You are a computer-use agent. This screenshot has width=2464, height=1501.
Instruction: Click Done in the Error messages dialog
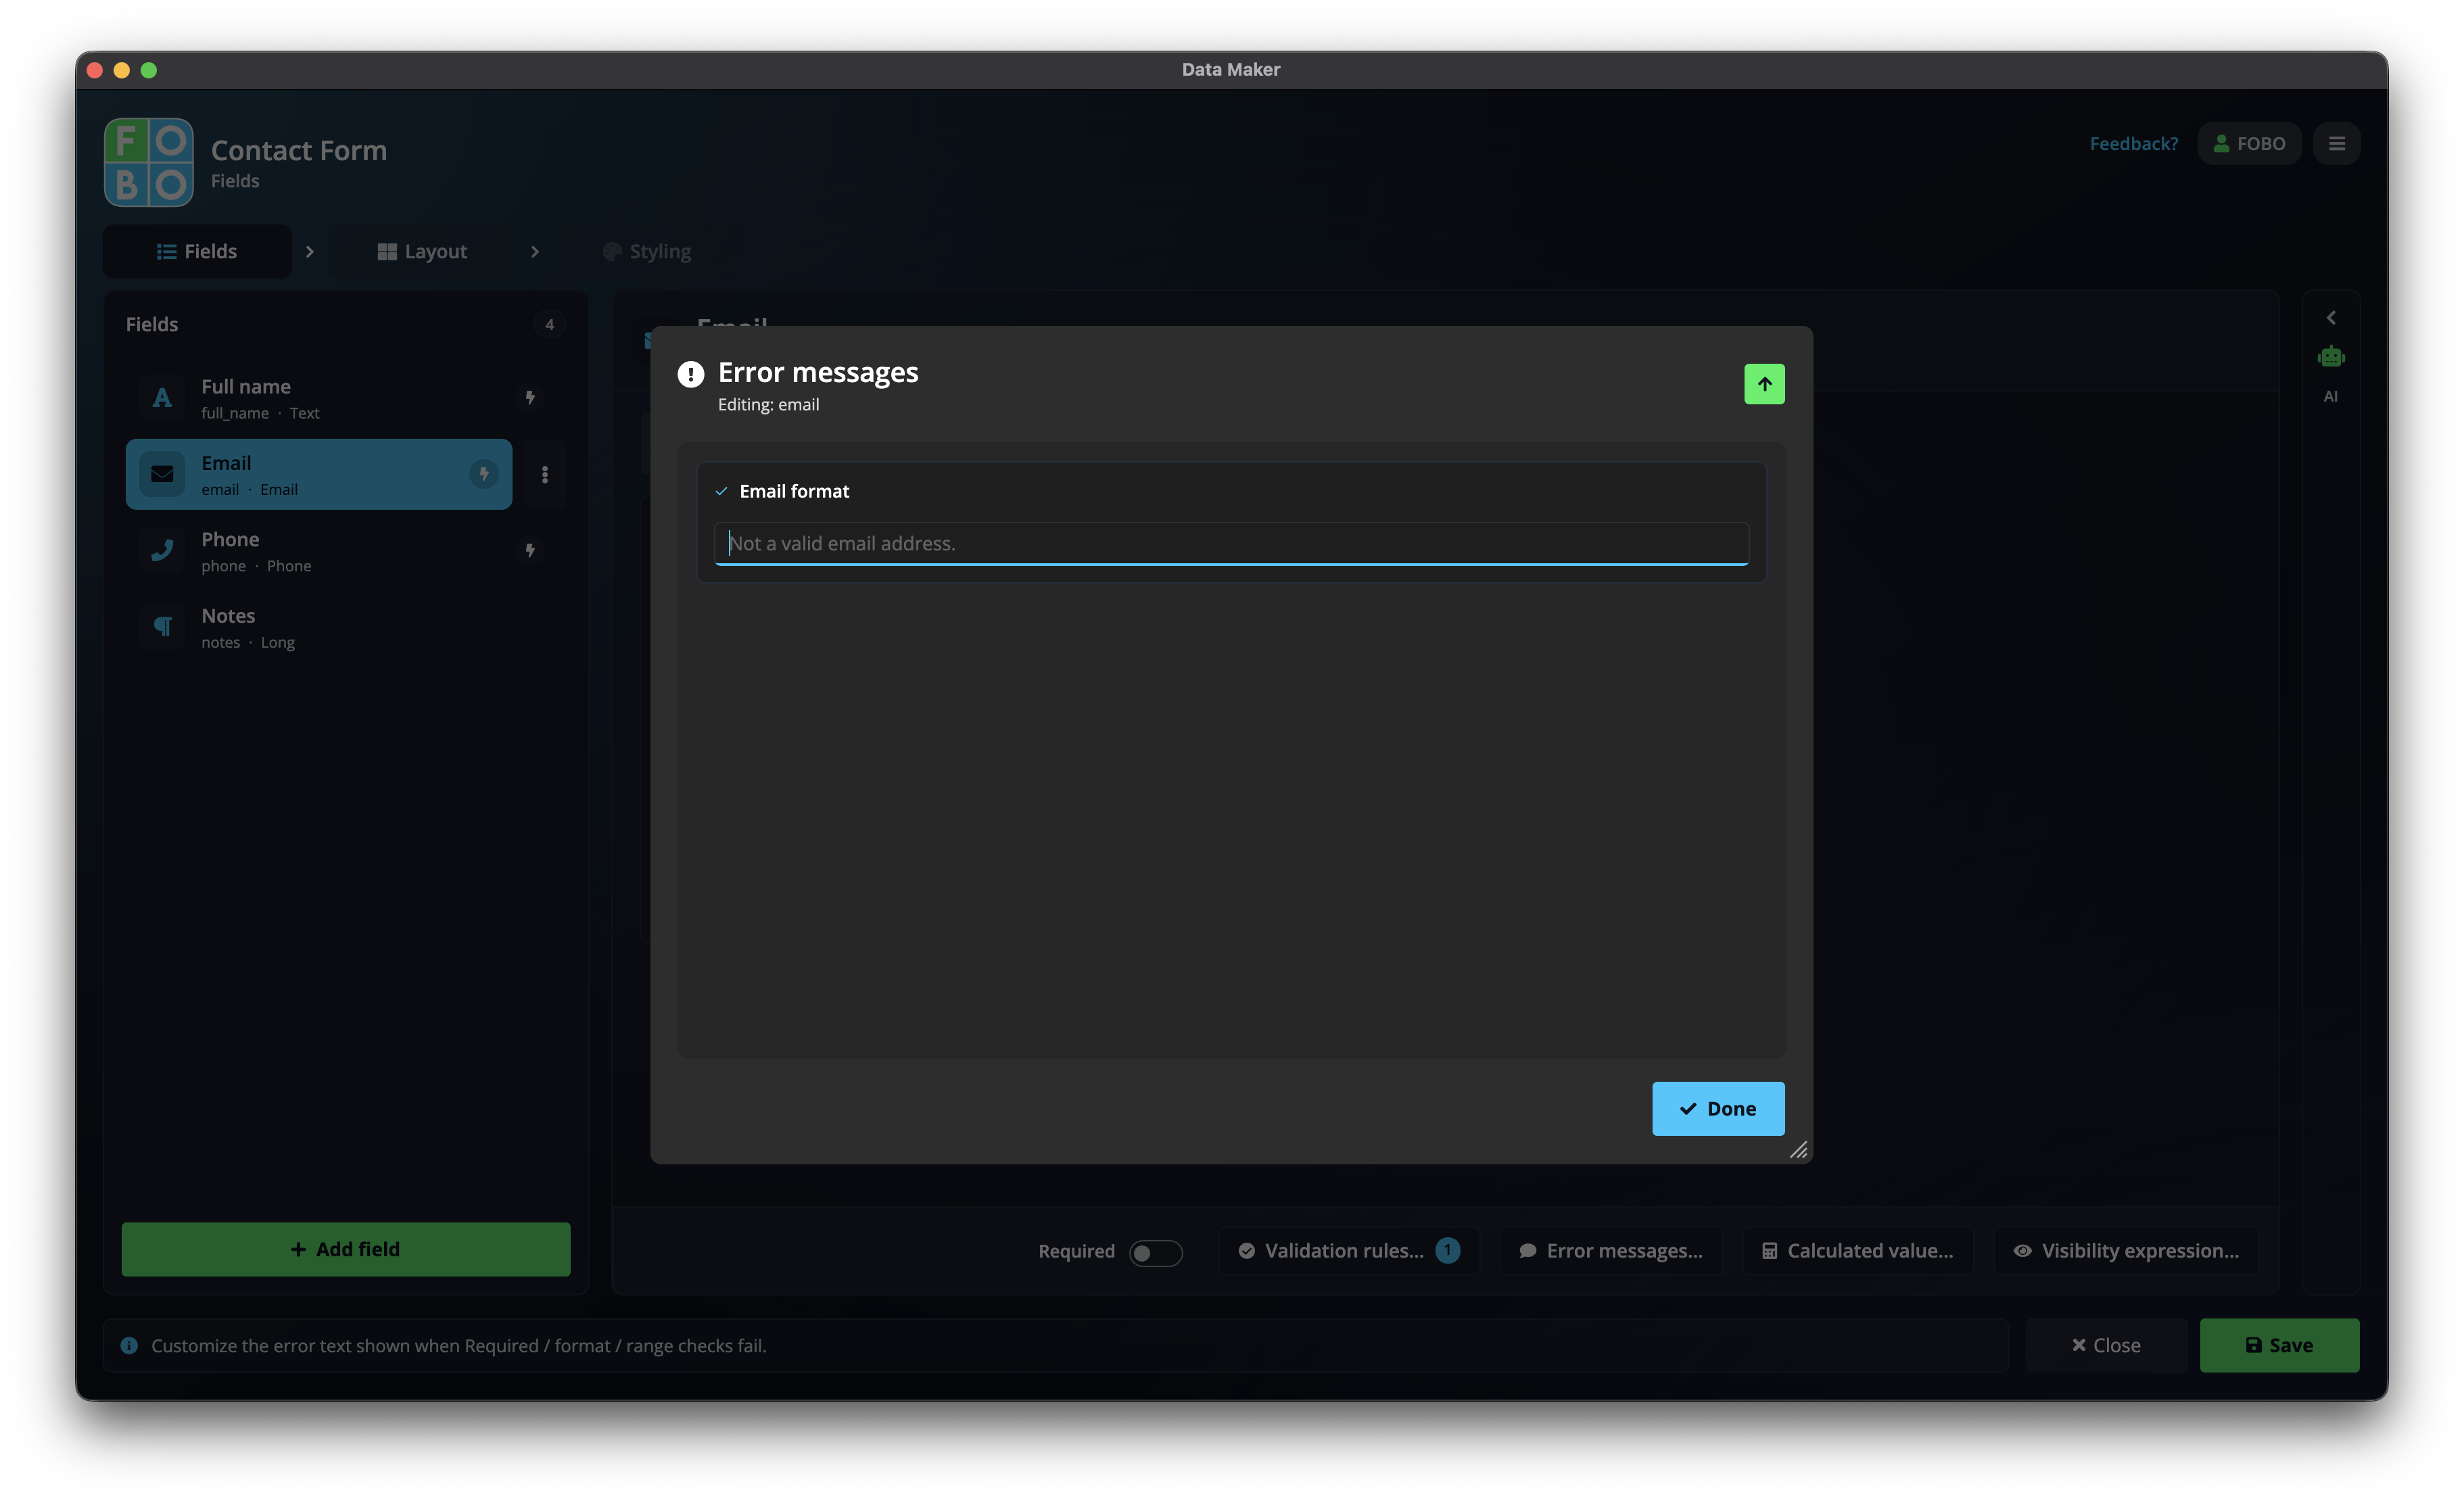(x=1718, y=1108)
